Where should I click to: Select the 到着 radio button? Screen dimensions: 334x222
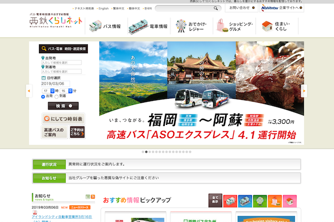56,97
